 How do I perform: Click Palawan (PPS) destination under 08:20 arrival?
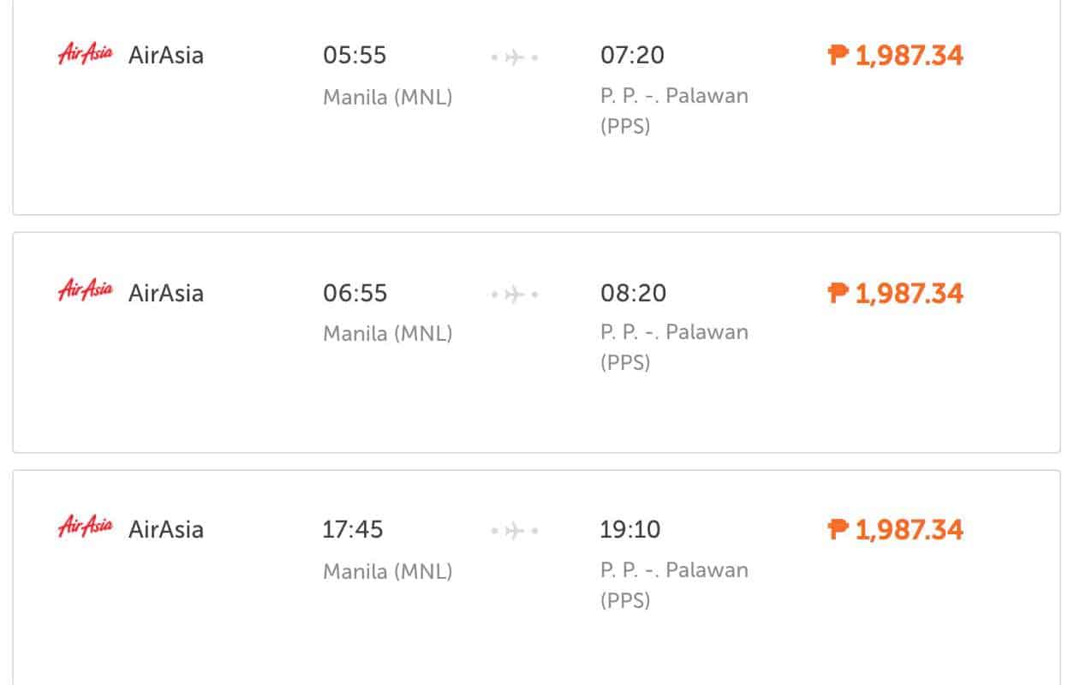pos(674,347)
